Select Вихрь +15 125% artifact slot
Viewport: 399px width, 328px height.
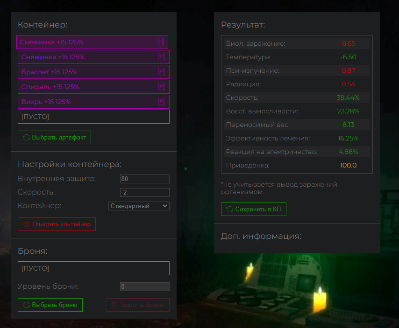pos(93,102)
